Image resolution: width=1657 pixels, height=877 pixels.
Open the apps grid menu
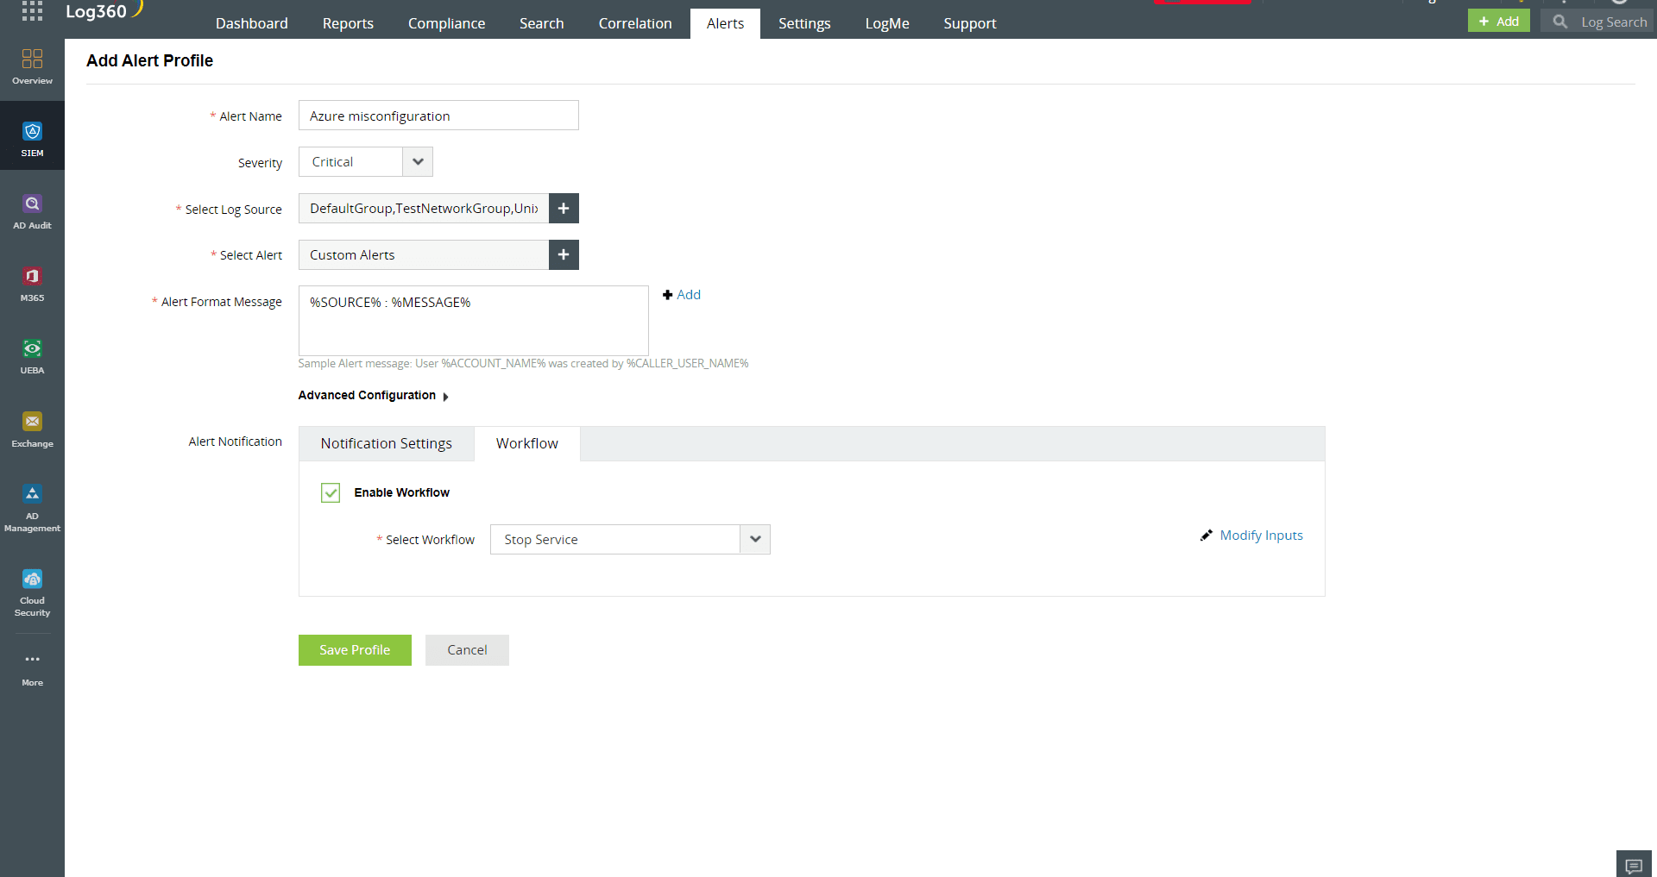pos(32,11)
